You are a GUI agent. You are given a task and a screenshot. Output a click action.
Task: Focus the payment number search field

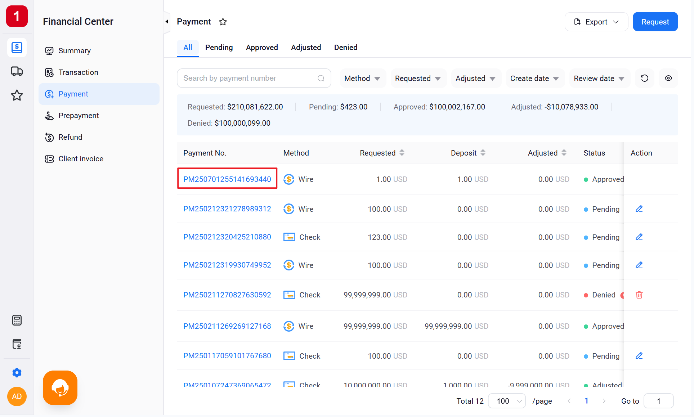click(x=254, y=78)
